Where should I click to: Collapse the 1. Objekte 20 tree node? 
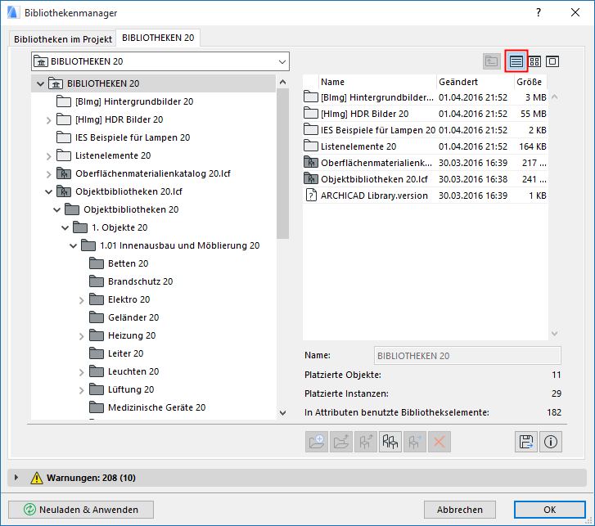pyautogui.click(x=65, y=228)
